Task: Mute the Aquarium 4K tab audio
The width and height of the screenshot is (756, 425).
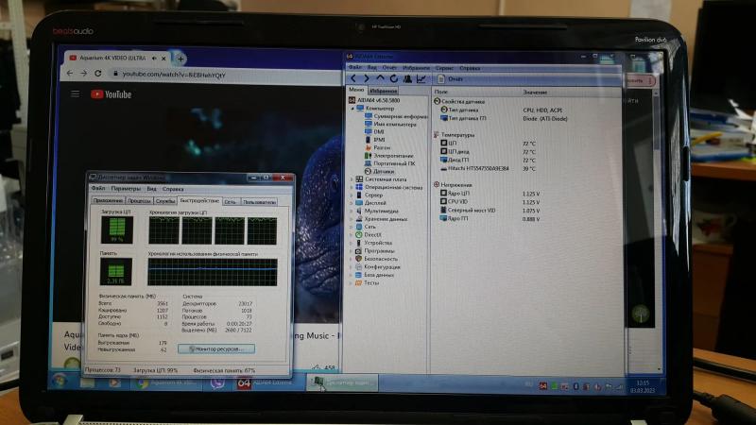Action: (154, 59)
